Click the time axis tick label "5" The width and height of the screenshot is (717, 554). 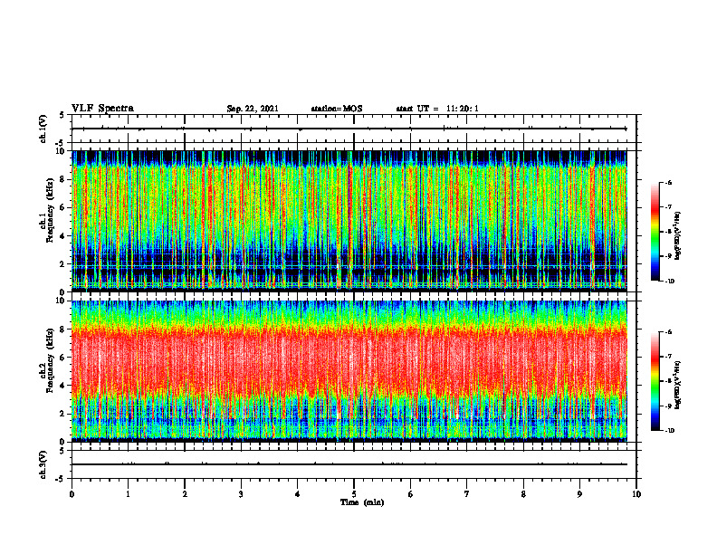pyautogui.click(x=354, y=494)
